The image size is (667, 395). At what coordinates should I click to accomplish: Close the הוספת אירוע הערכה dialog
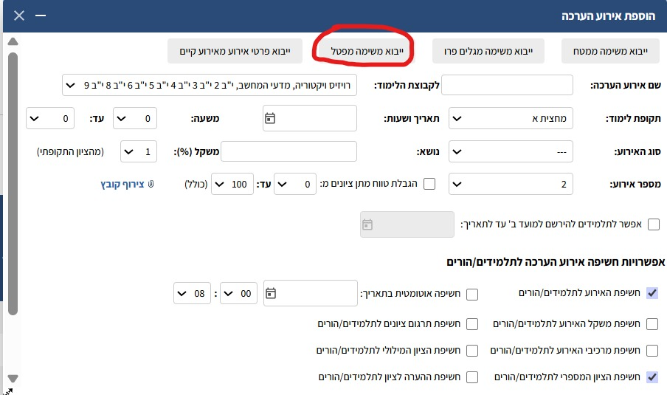(19, 16)
